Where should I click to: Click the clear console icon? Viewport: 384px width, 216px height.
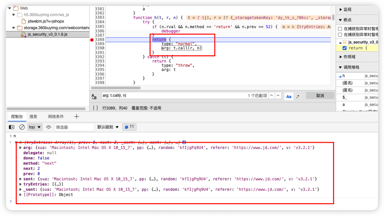tap(22, 127)
